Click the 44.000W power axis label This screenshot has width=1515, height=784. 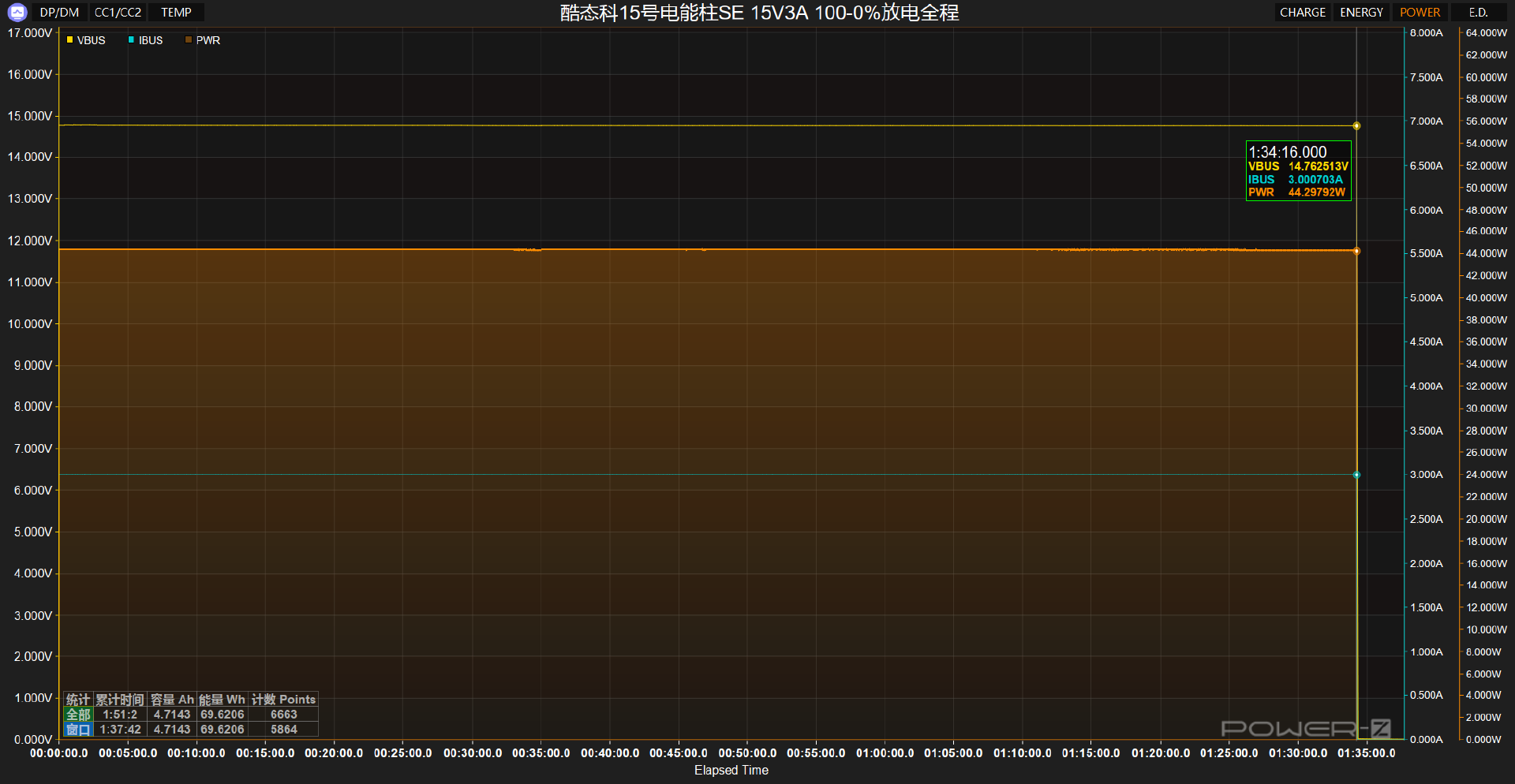[x=1487, y=253]
